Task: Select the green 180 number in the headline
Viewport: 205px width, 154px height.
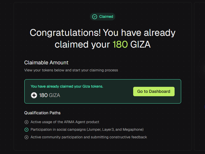Action: 120,44
